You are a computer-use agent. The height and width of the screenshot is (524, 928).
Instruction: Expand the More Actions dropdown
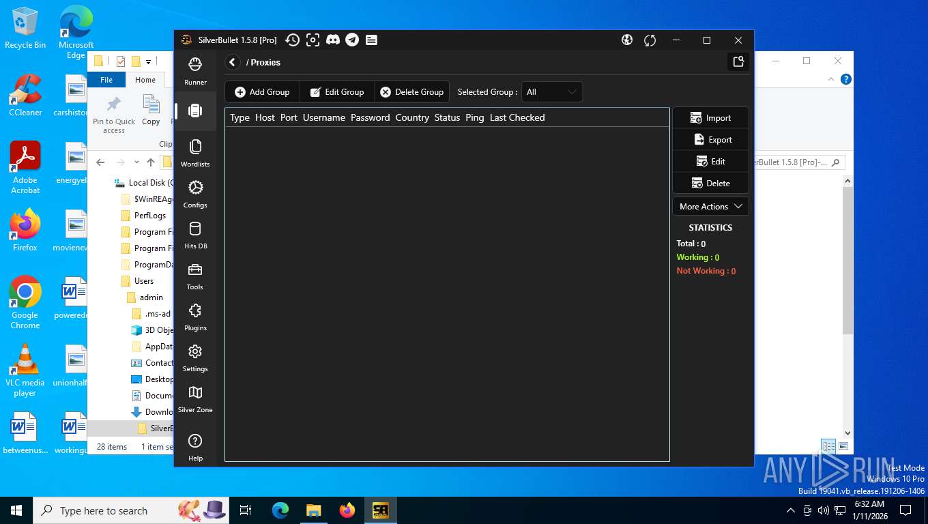pos(710,207)
